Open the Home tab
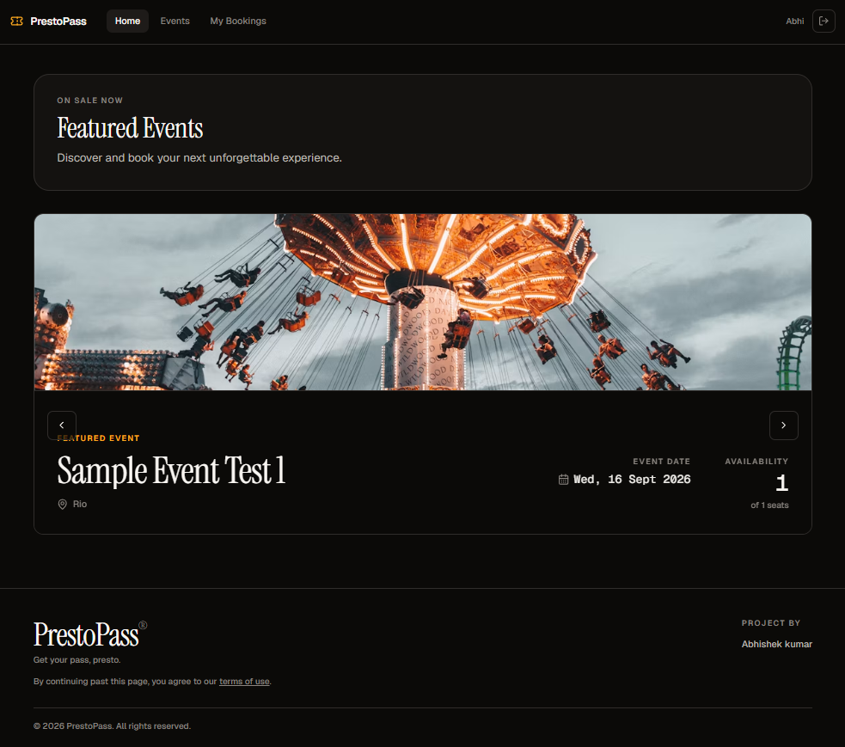 (127, 21)
